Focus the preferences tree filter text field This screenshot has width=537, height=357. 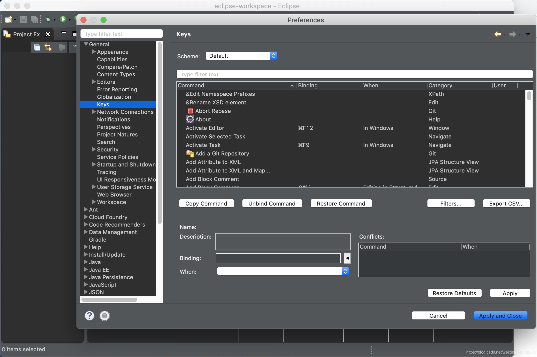pyautogui.click(x=122, y=34)
